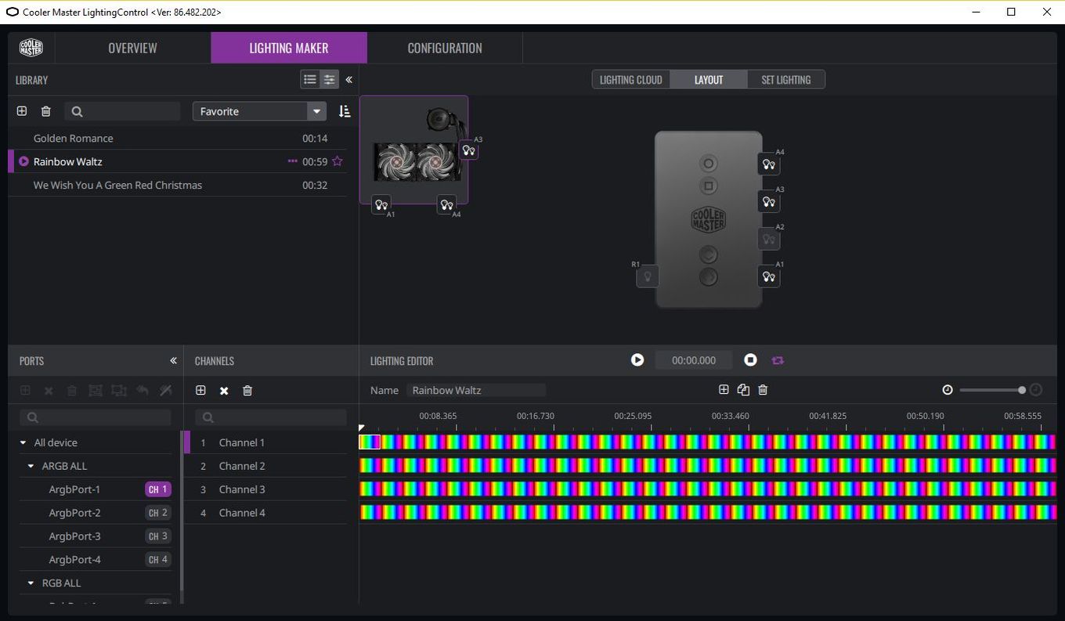Collapse the ARGB ALL tree node
Image resolution: width=1065 pixels, height=621 pixels.
(x=31, y=466)
